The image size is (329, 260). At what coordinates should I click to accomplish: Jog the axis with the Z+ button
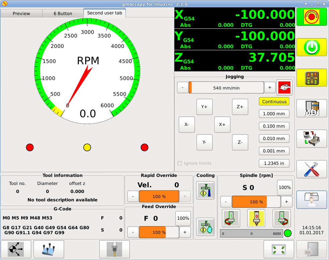coord(240,107)
